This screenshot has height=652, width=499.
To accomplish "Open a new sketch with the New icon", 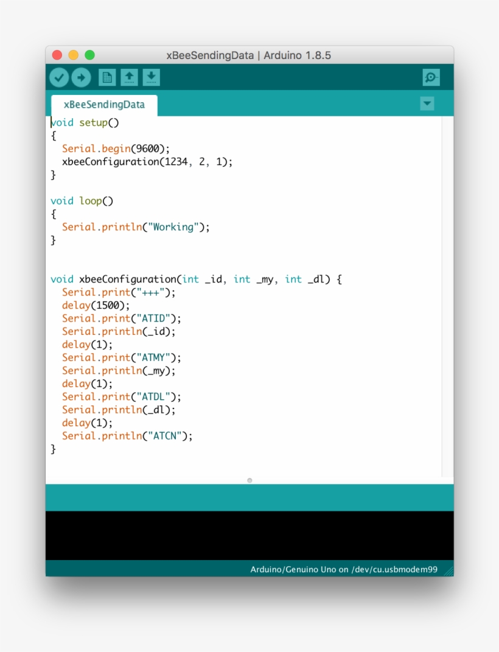I will click(x=107, y=77).
